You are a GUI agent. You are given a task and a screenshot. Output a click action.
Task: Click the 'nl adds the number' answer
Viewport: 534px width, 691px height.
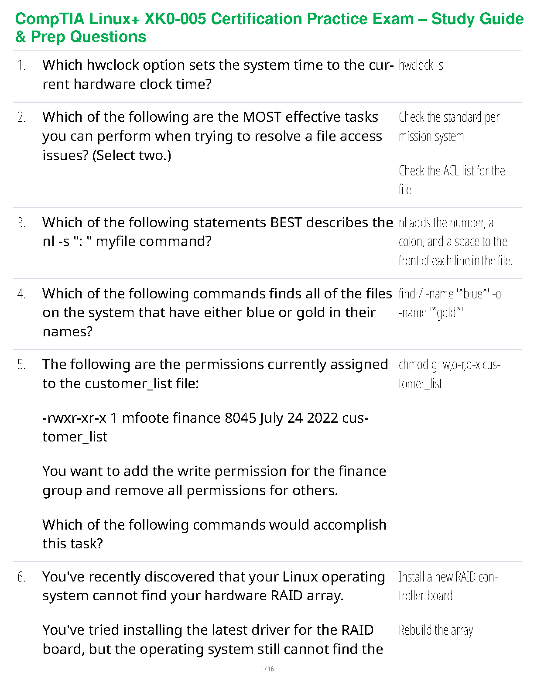click(x=455, y=242)
